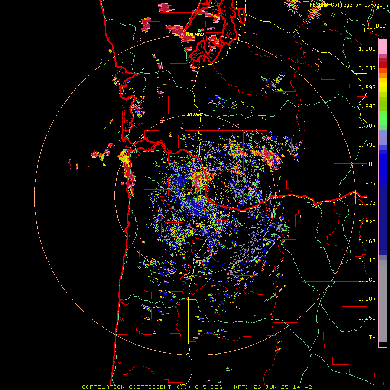Select the lavender color bar segment

[383, 137]
